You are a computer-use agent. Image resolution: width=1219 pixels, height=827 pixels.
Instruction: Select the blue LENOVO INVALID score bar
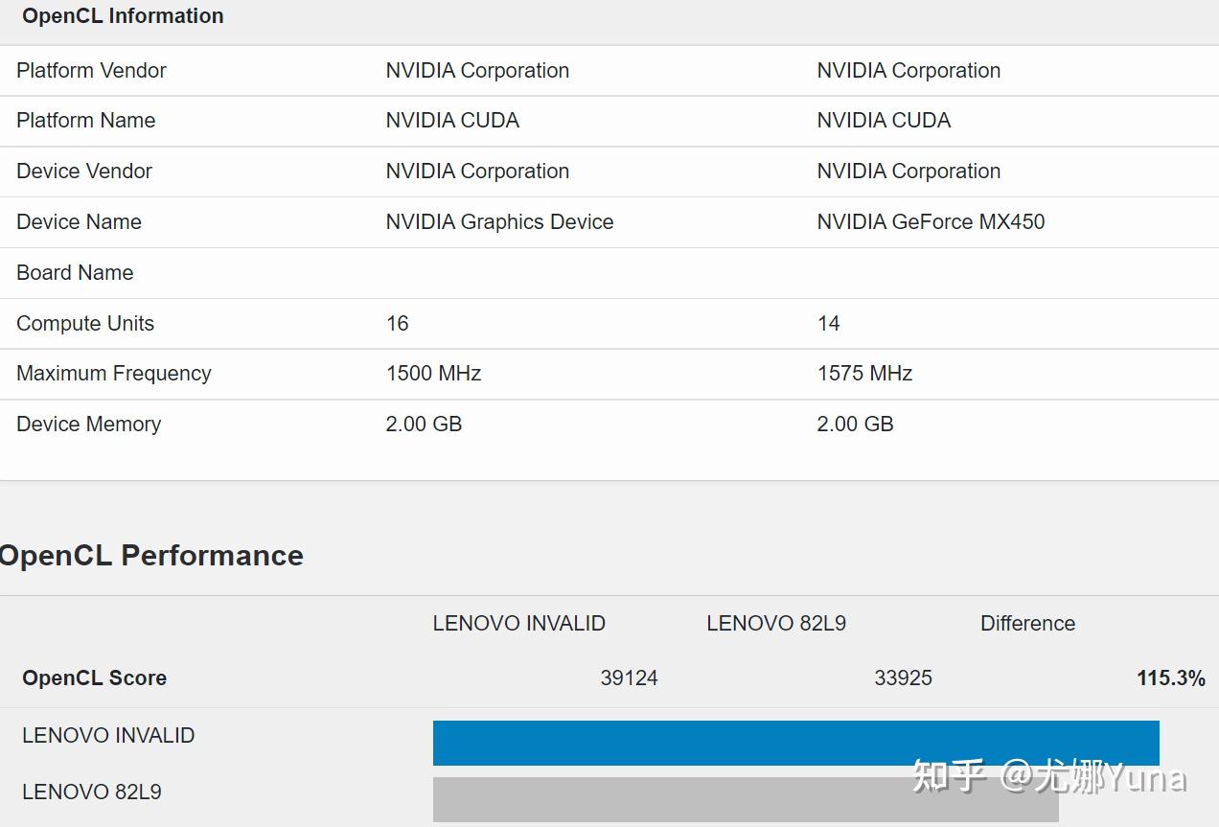[x=795, y=743]
